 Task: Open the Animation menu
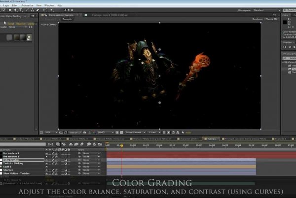point(27,5)
